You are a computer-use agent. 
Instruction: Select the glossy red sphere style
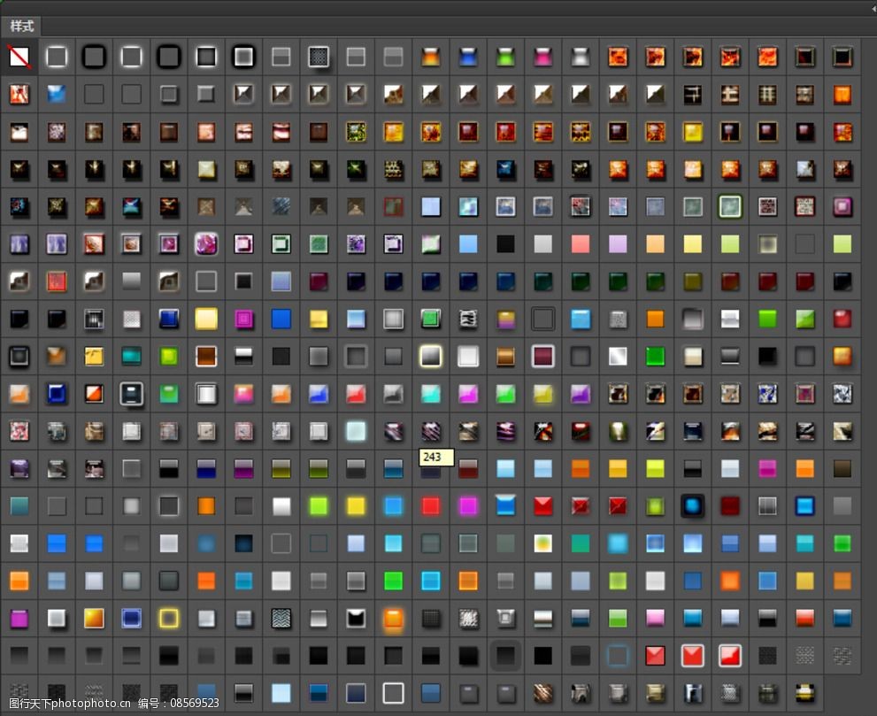coord(842,319)
